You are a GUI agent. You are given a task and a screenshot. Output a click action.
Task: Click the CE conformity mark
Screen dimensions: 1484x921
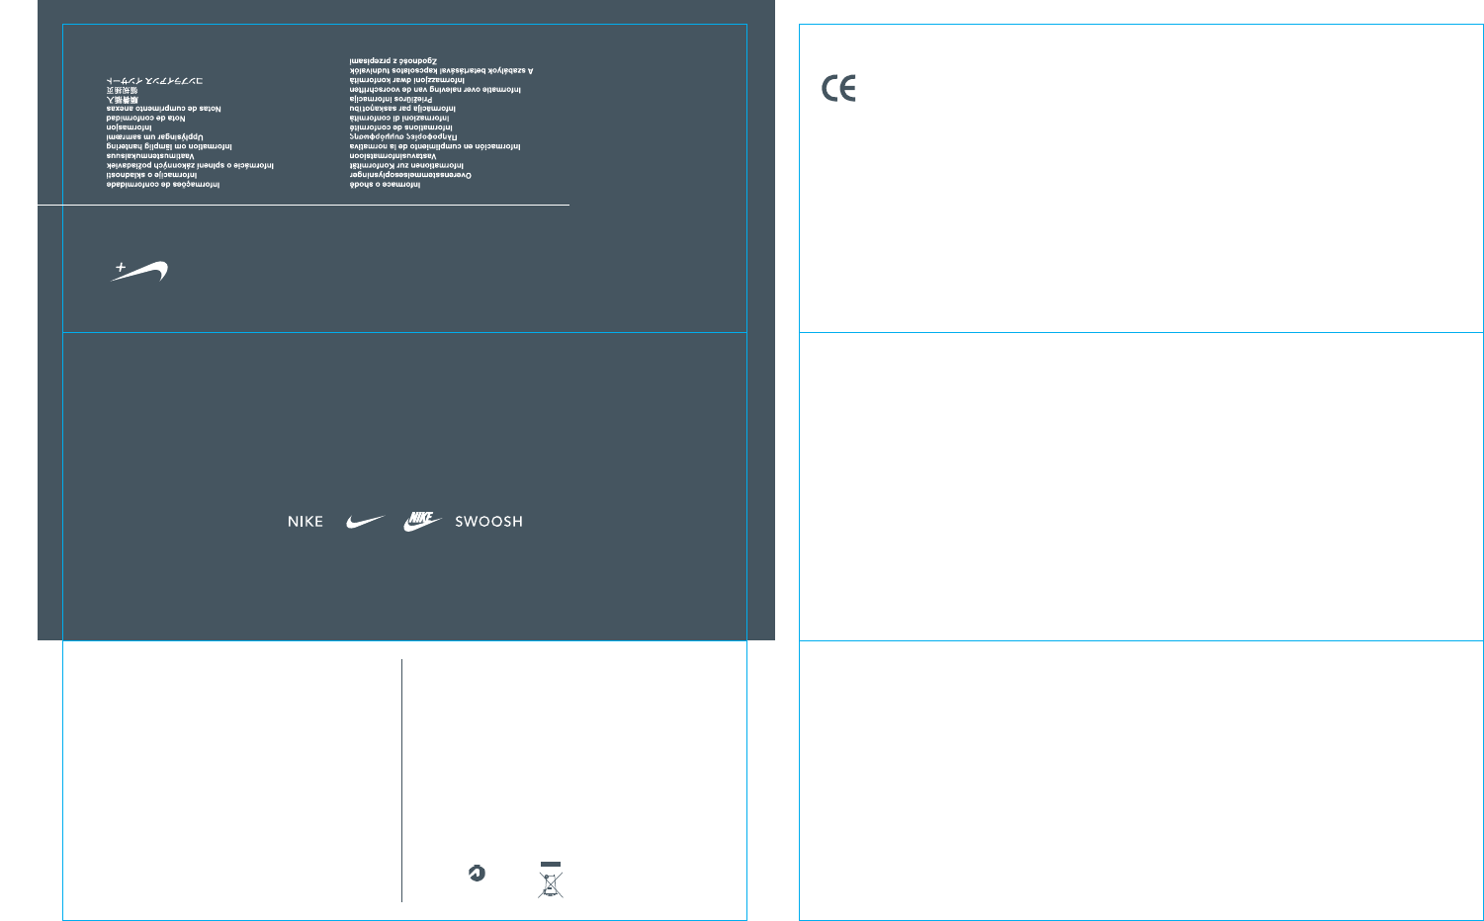click(x=839, y=89)
